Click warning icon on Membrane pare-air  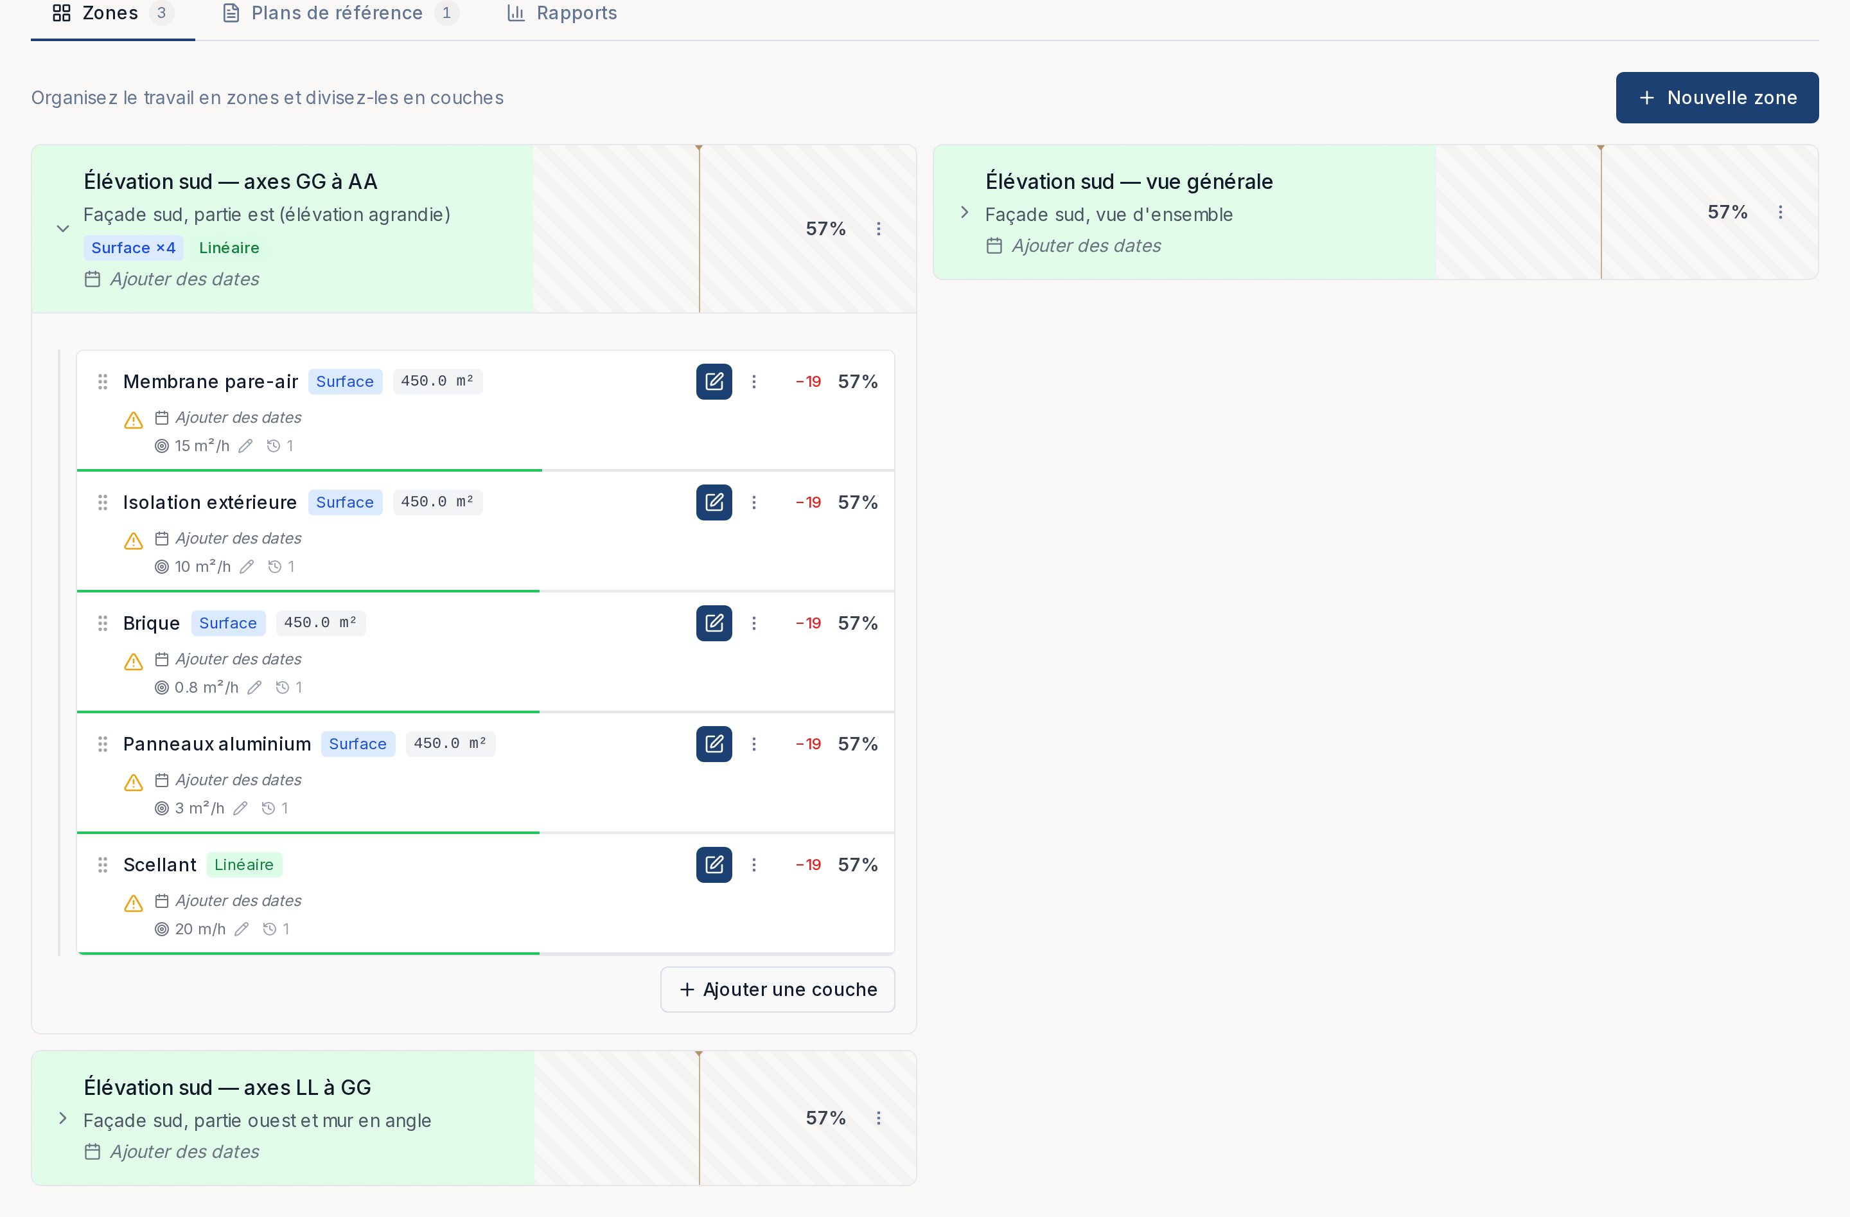(134, 420)
